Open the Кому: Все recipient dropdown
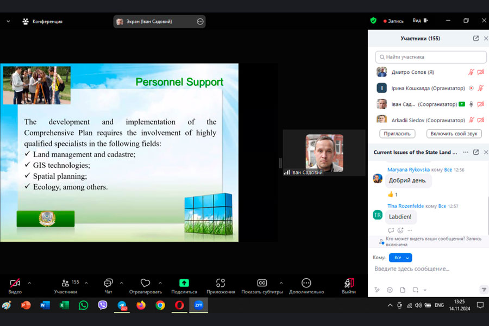 tap(400, 258)
